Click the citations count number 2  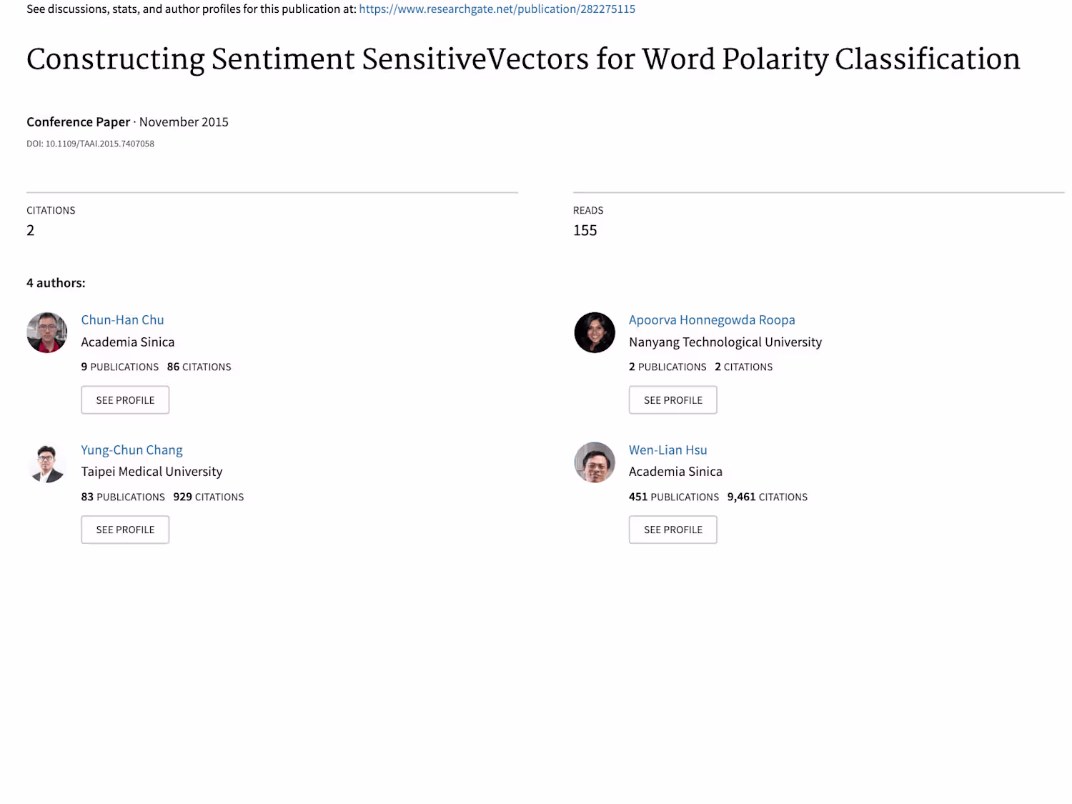click(31, 230)
